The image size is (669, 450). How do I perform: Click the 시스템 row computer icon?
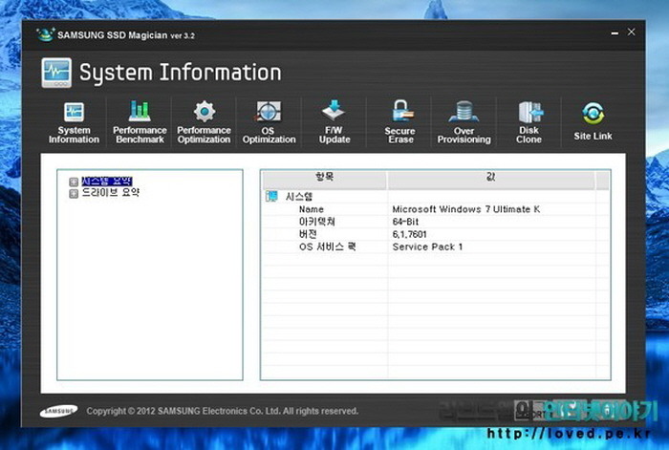(x=271, y=196)
